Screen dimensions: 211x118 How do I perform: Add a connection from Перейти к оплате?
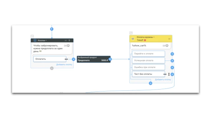pyautogui.click(x=172, y=54)
